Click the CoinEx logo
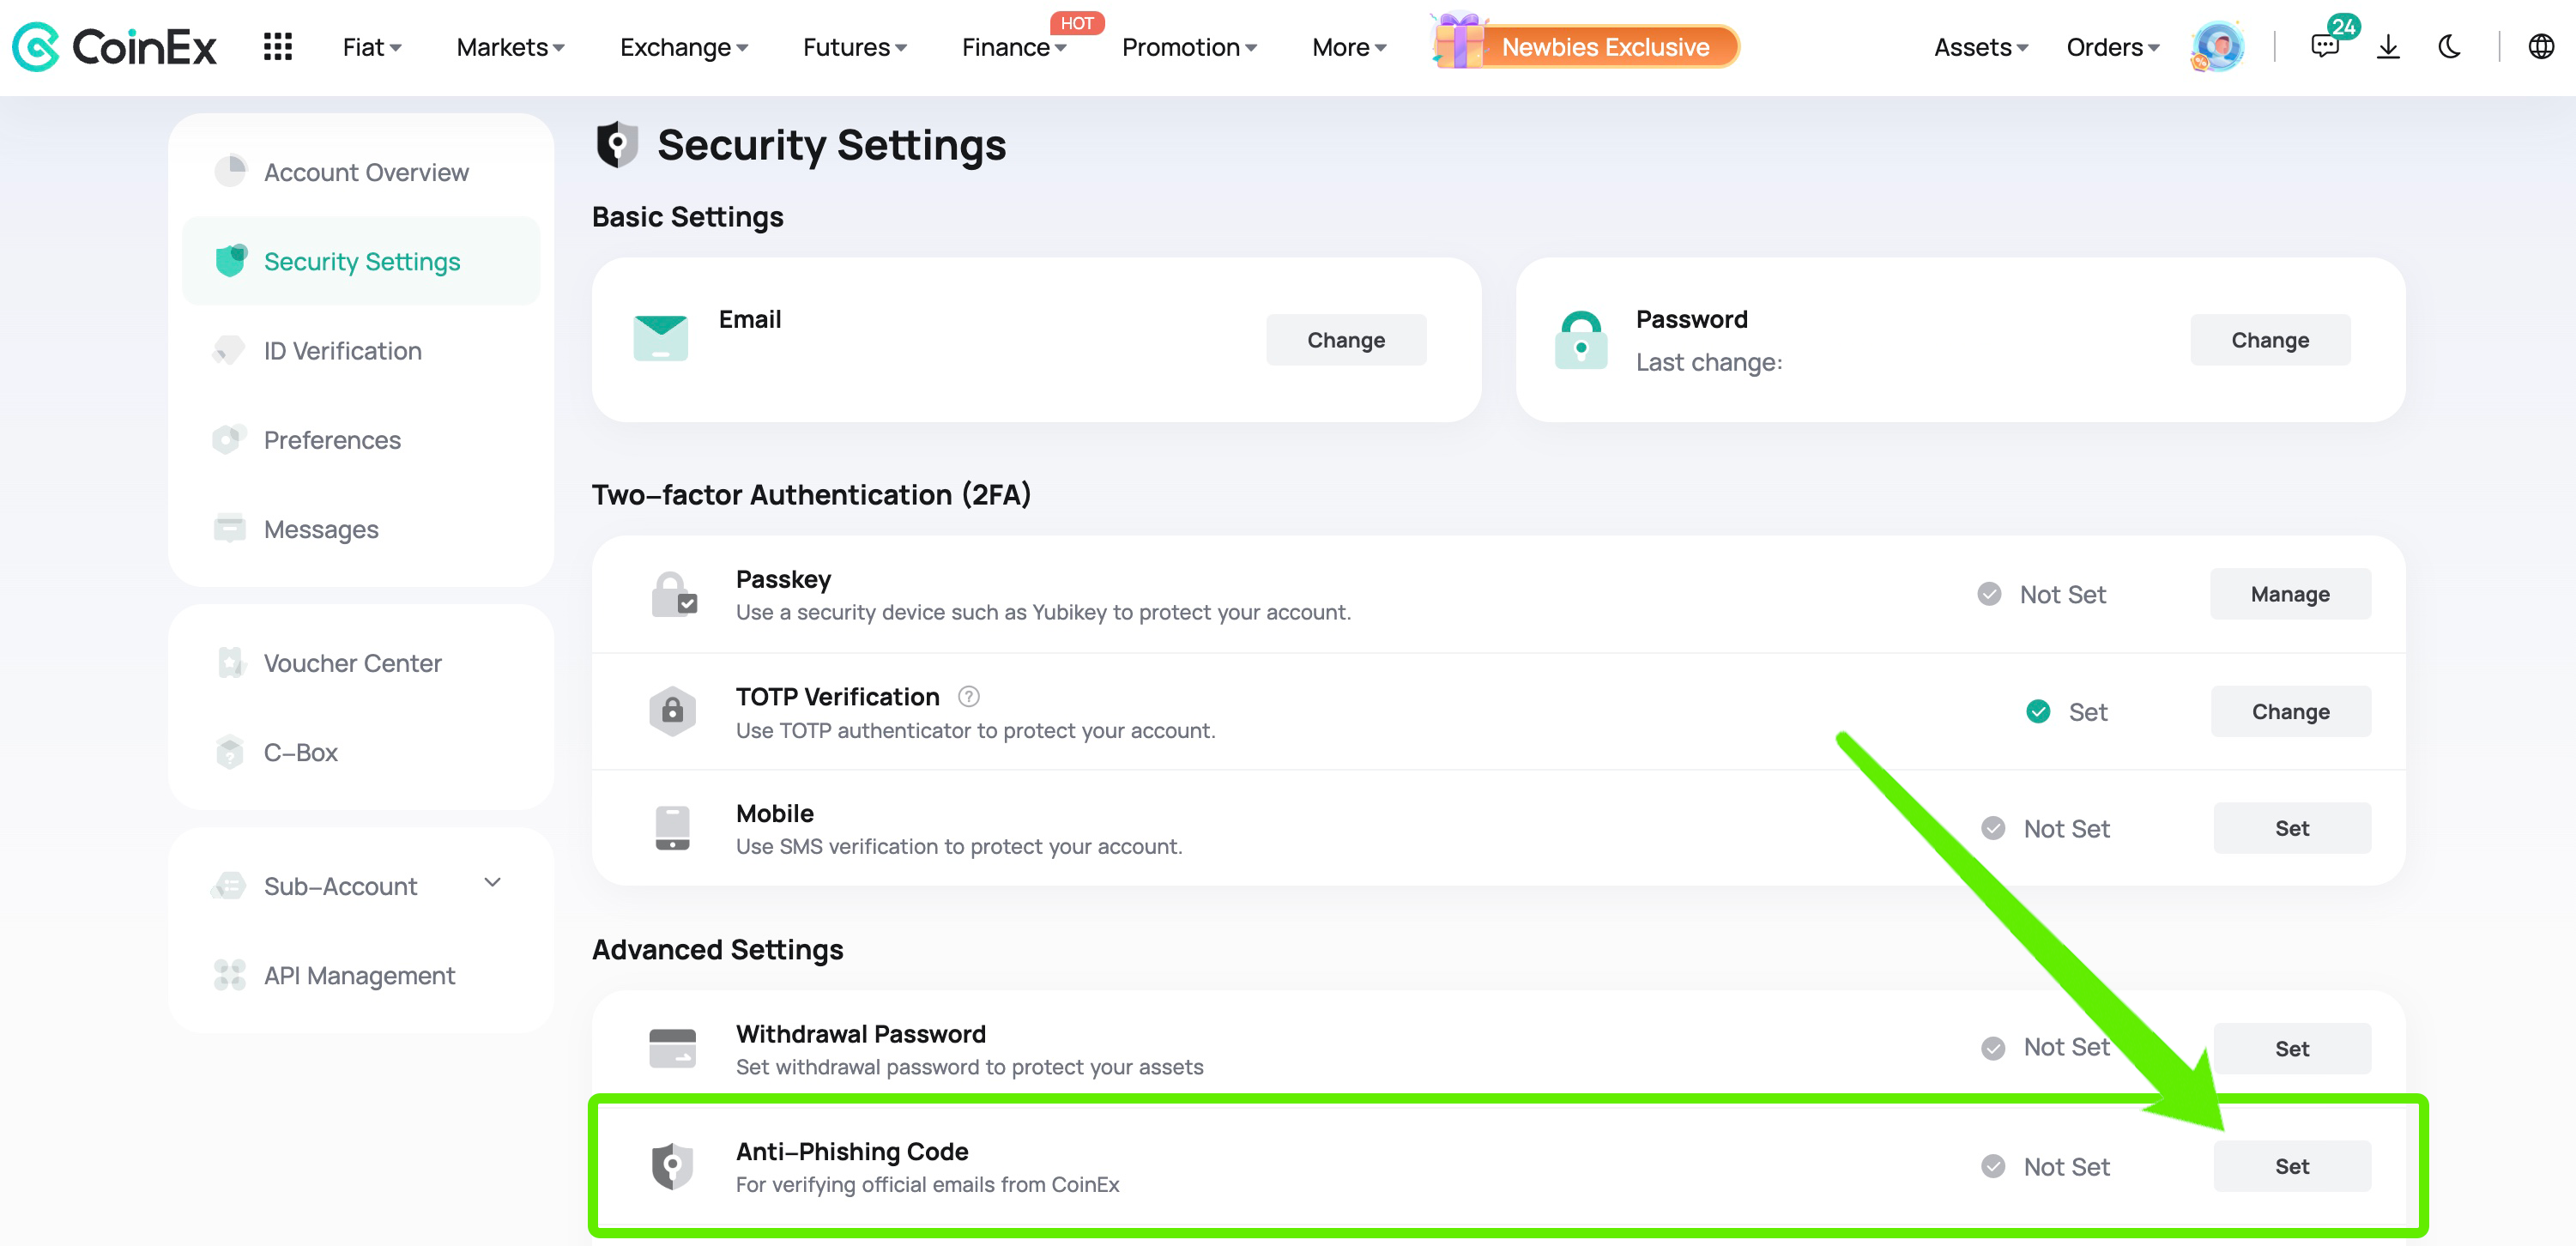2576x1246 pixels. pos(114,47)
